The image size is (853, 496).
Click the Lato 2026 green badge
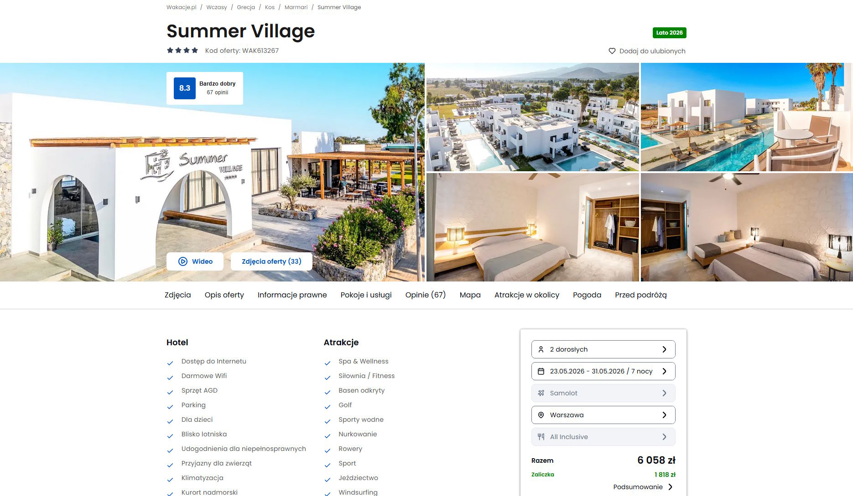click(x=669, y=33)
